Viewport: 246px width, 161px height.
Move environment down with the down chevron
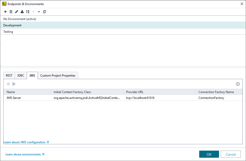pos(39,12)
